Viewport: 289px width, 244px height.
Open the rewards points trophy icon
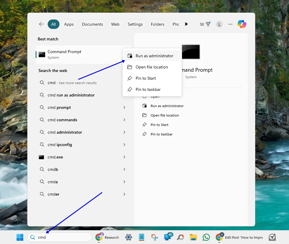coord(208,24)
